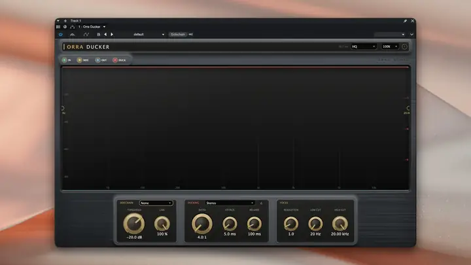Image resolution: width=471 pixels, height=265 pixels.
Task: Close the plugin window
Action: pyautogui.click(x=412, y=21)
